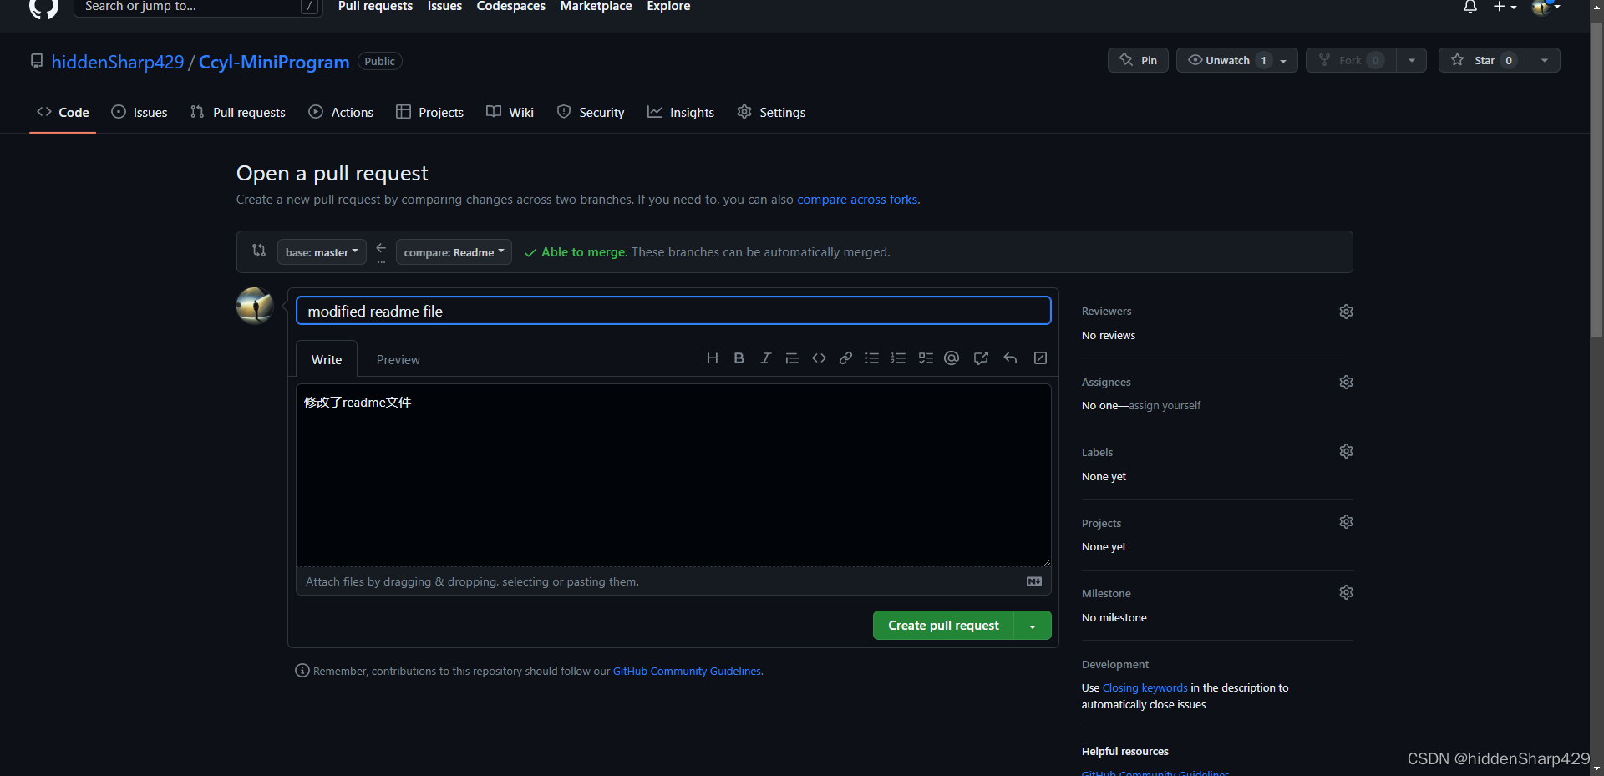The height and width of the screenshot is (776, 1604).
Task: Insert a task list
Action: (926, 358)
